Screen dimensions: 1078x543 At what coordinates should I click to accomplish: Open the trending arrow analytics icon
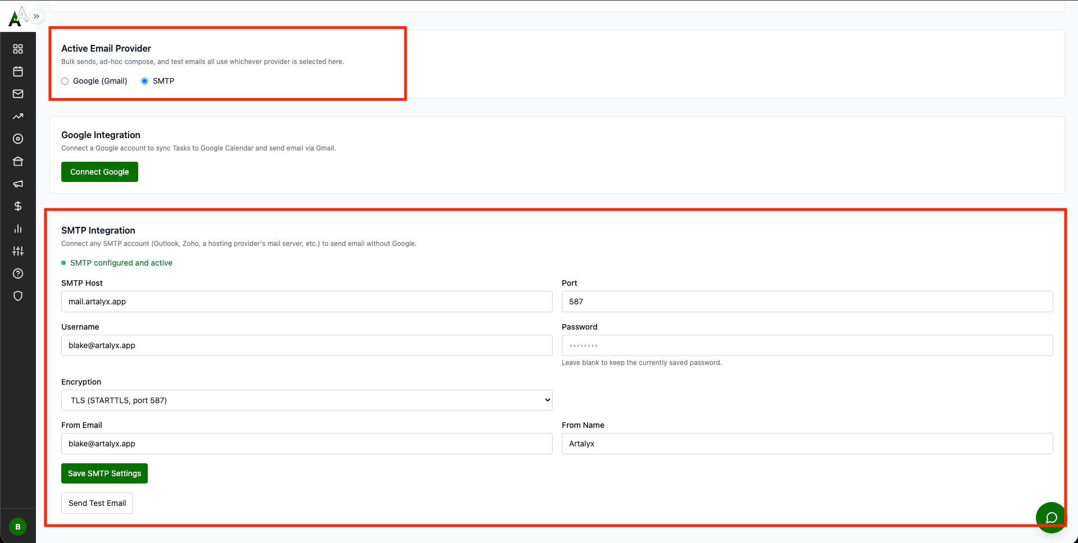[x=18, y=116]
